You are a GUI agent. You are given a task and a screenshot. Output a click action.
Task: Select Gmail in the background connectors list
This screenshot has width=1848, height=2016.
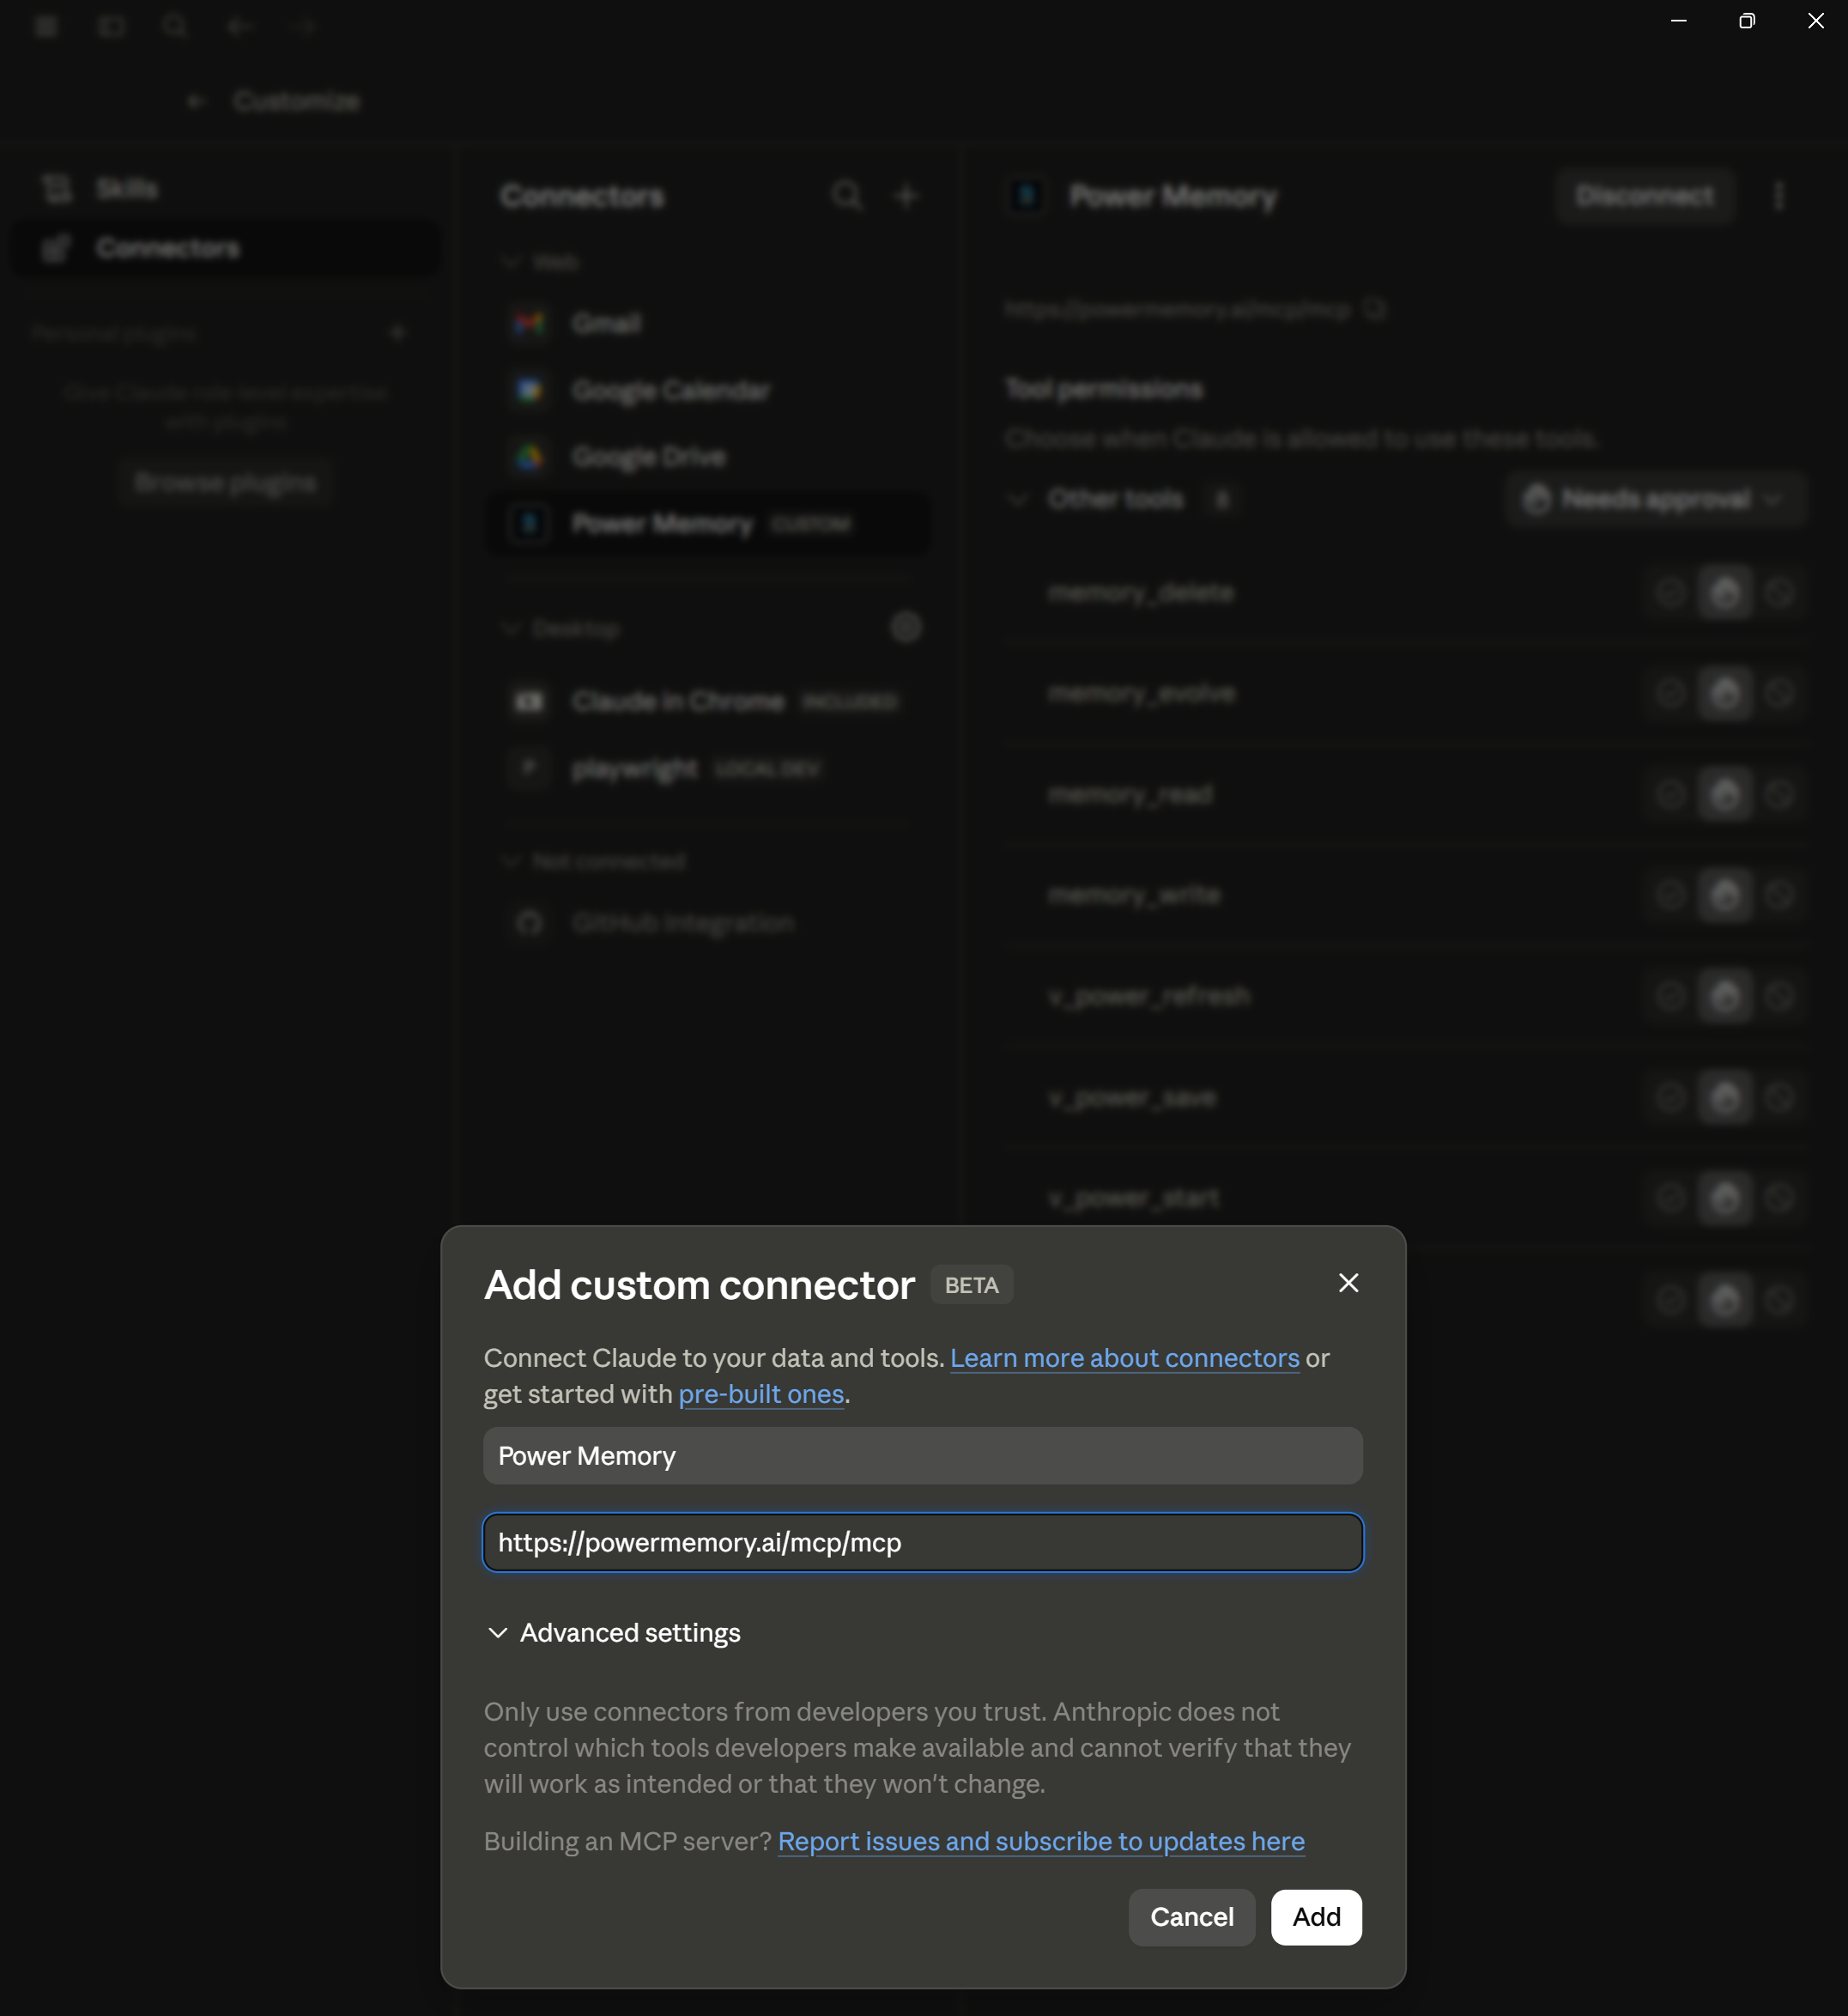pyautogui.click(x=708, y=323)
